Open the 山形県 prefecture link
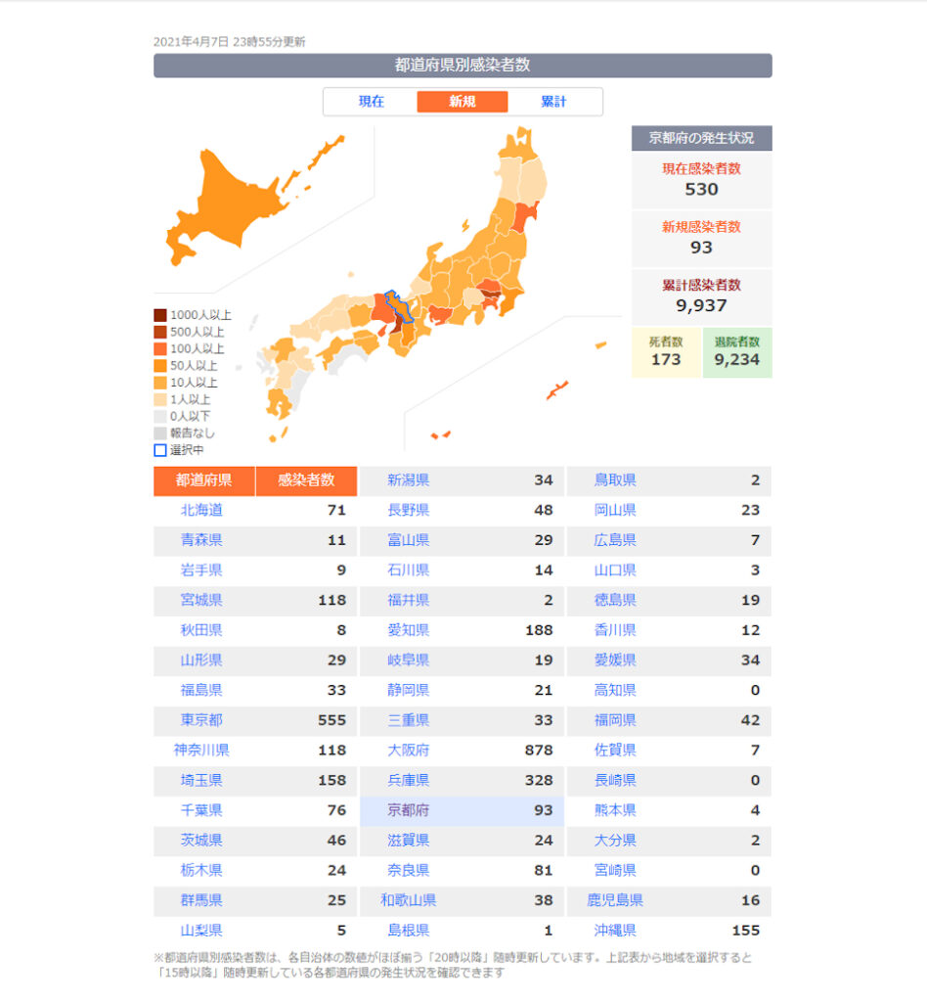This screenshot has height=1002, width=927. click(201, 660)
